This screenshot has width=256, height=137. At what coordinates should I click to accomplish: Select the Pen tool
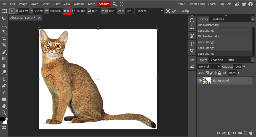point(4,86)
